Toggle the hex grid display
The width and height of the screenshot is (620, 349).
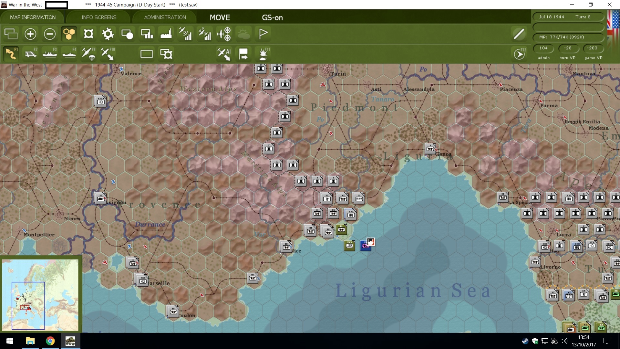pyautogui.click(x=69, y=34)
